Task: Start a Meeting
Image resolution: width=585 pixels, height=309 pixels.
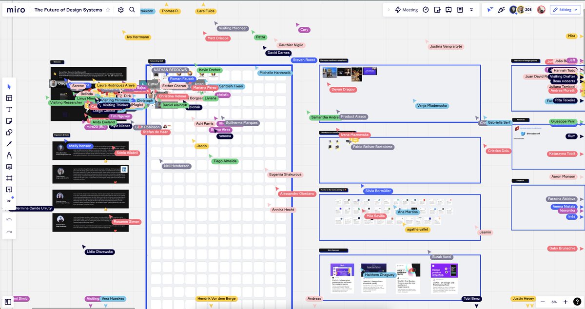Action: 407,10
